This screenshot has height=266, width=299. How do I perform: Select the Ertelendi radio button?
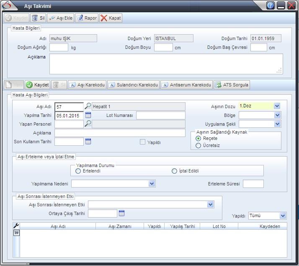78,171
